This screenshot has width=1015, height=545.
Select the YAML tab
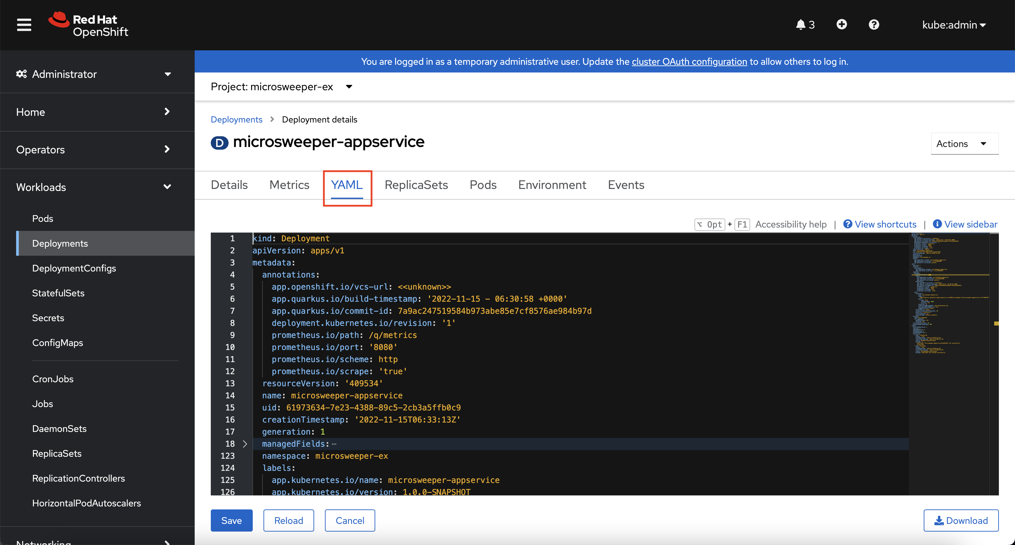coord(347,185)
